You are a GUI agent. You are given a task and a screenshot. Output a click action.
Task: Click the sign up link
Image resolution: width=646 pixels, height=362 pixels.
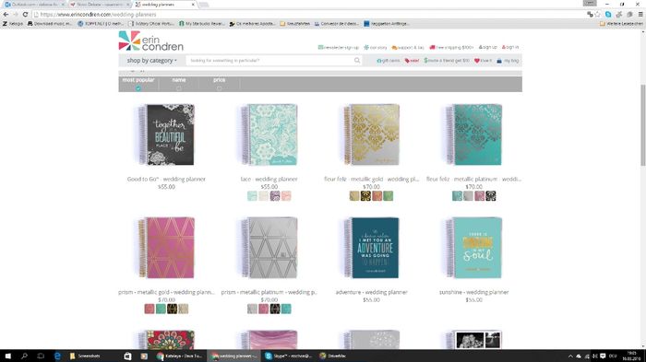pos(488,47)
